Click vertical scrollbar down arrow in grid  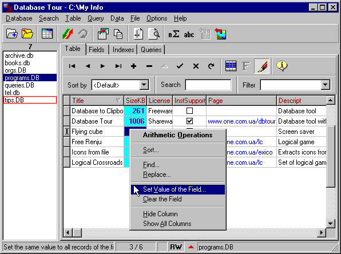[331, 223]
